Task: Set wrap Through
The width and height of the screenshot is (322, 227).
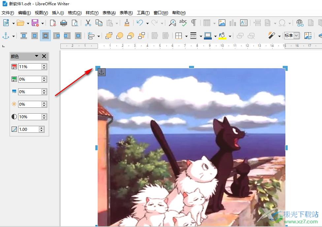Action: click(78, 36)
